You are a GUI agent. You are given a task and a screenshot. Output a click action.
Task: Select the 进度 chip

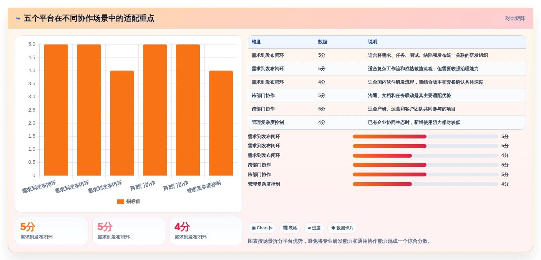coord(314,228)
